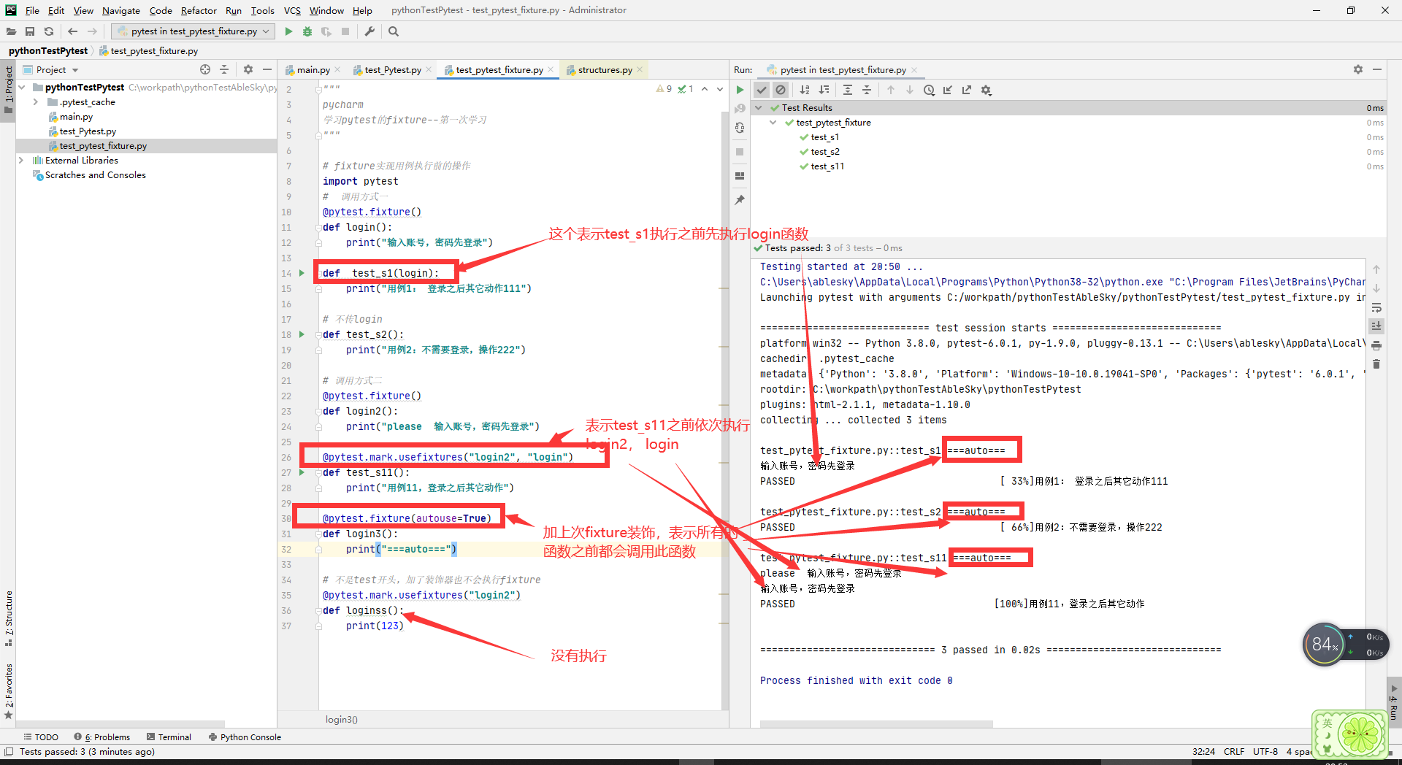Image resolution: width=1402 pixels, height=765 pixels.
Task: Run the configuration with the green play icon
Action: (x=288, y=31)
